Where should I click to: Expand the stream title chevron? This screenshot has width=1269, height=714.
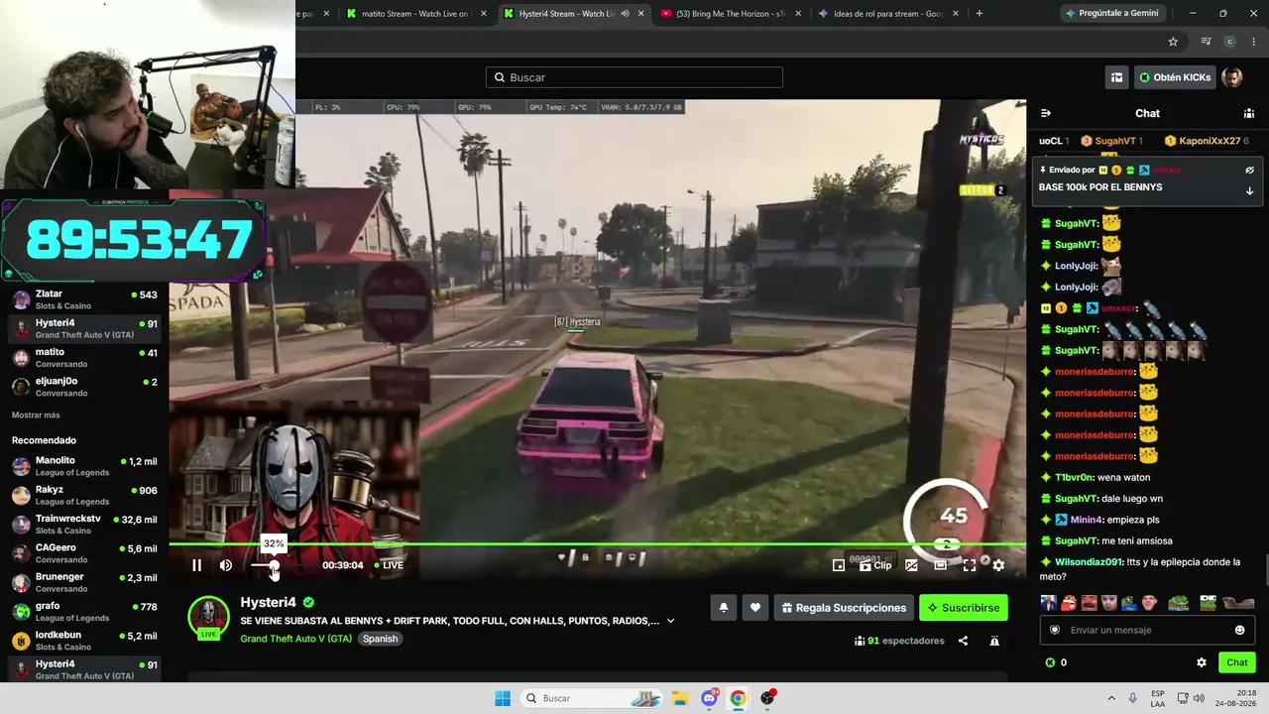671,621
